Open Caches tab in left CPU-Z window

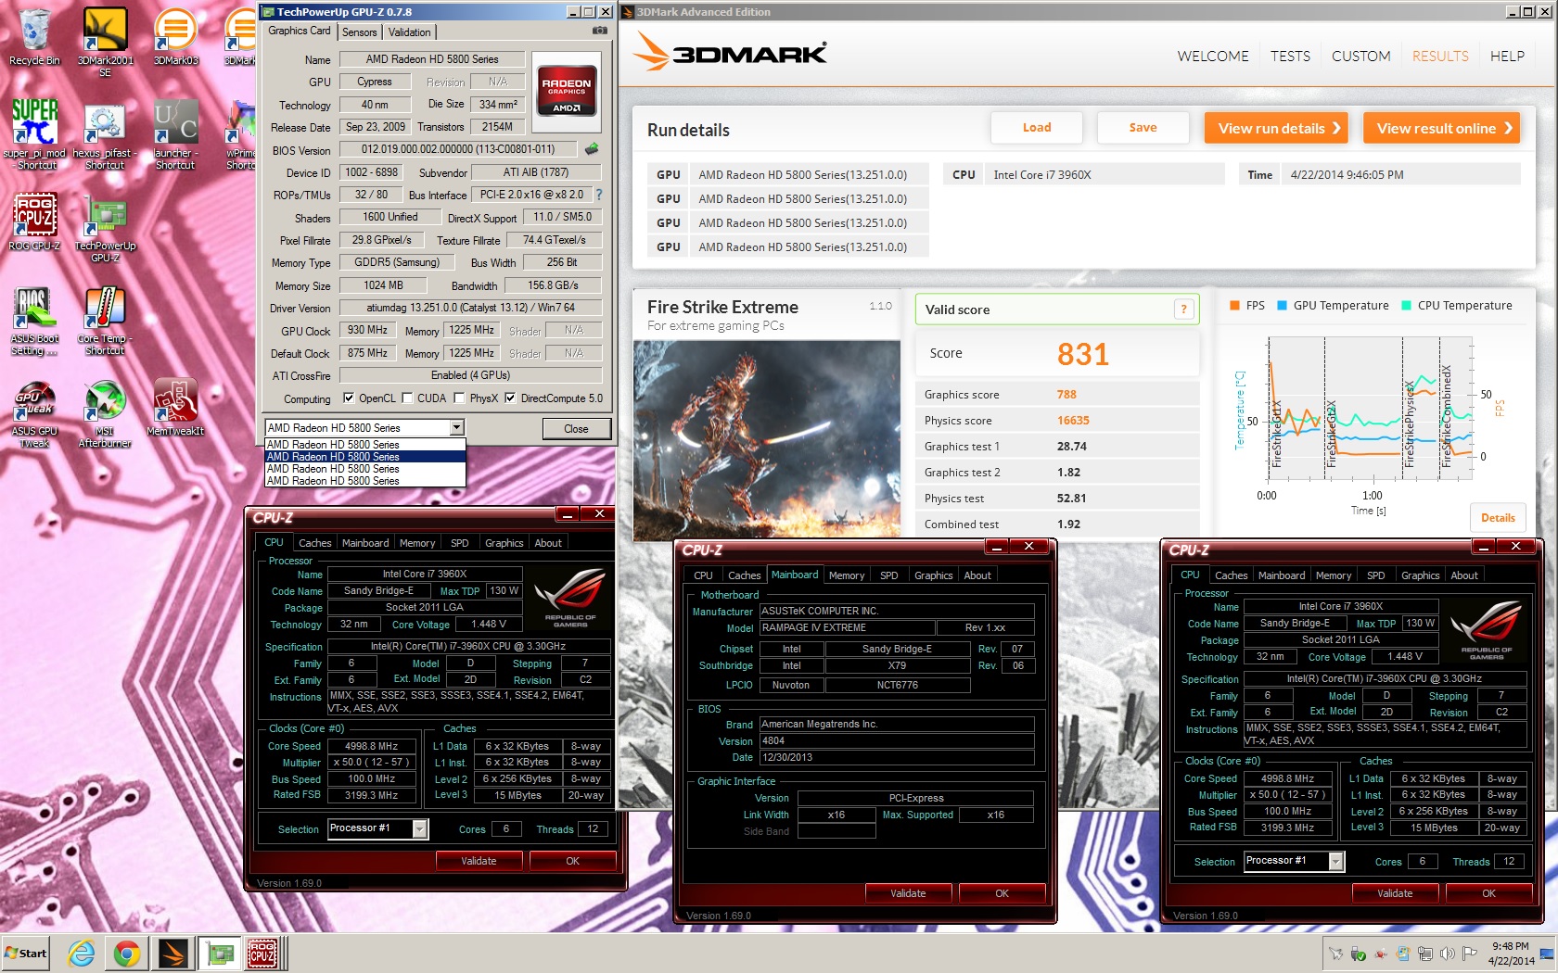tap(315, 543)
